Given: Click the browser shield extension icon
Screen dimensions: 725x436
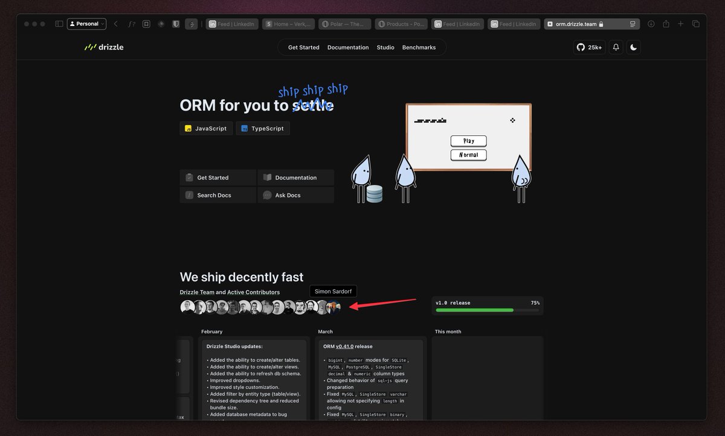Looking at the screenshot, I should (175, 24).
